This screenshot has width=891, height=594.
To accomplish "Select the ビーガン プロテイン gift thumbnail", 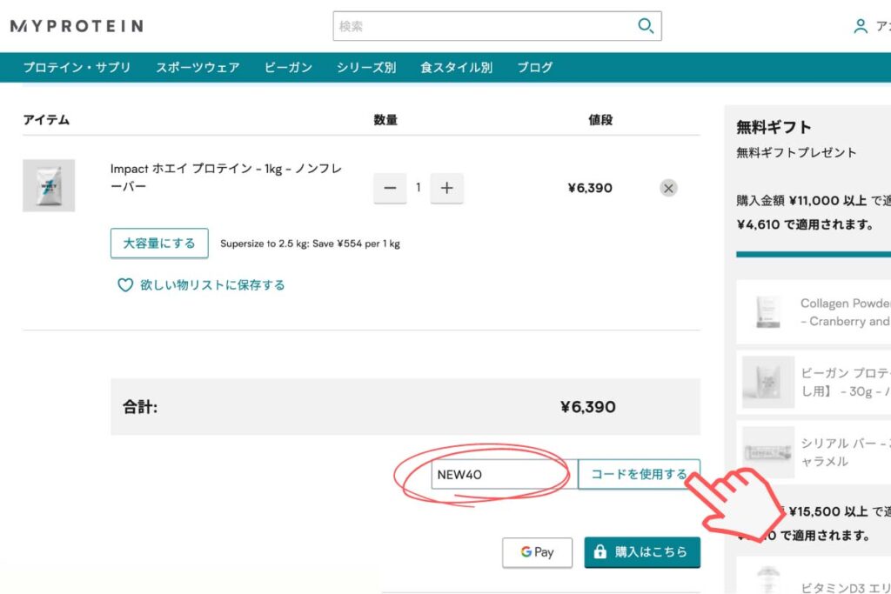I will pyautogui.click(x=768, y=382).
